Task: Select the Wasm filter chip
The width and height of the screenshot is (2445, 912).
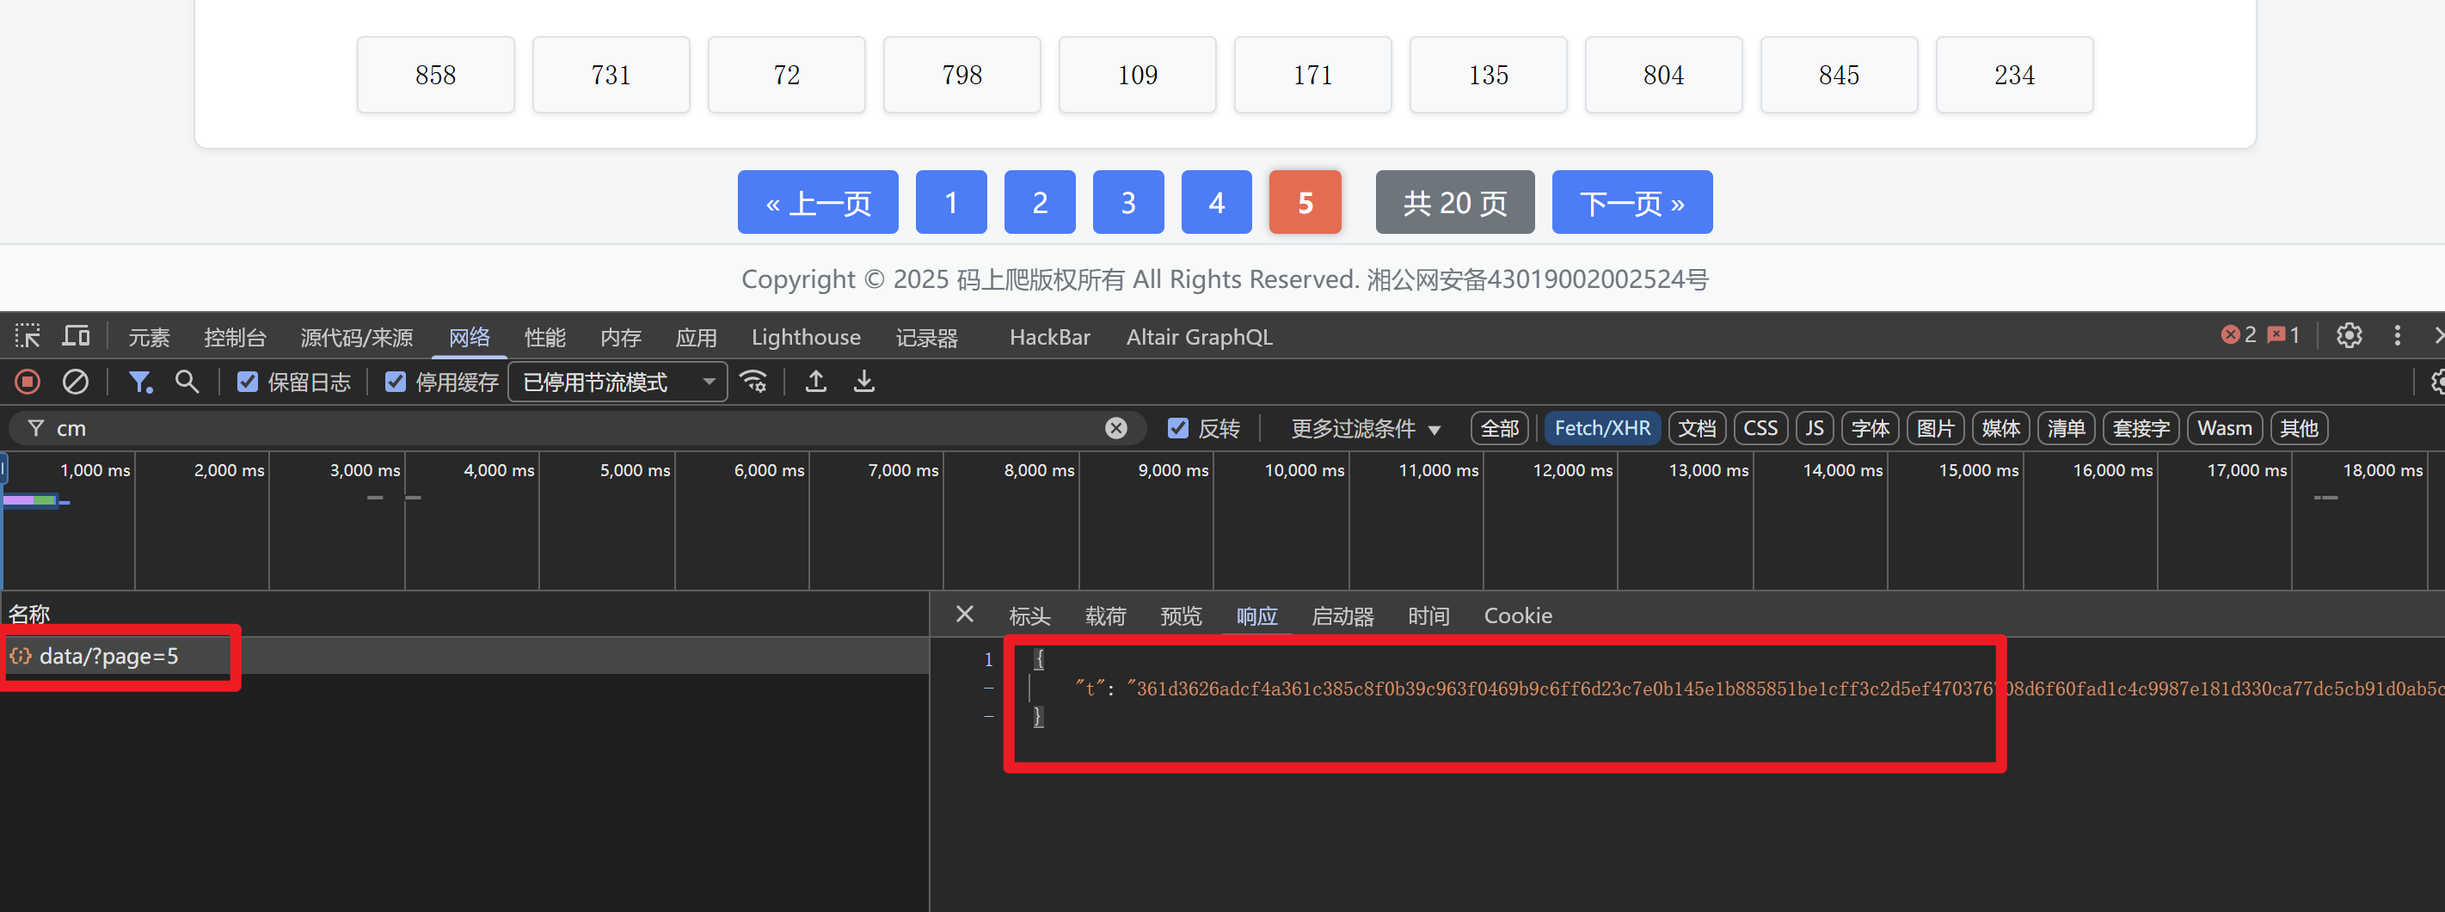Action: 2225,428
